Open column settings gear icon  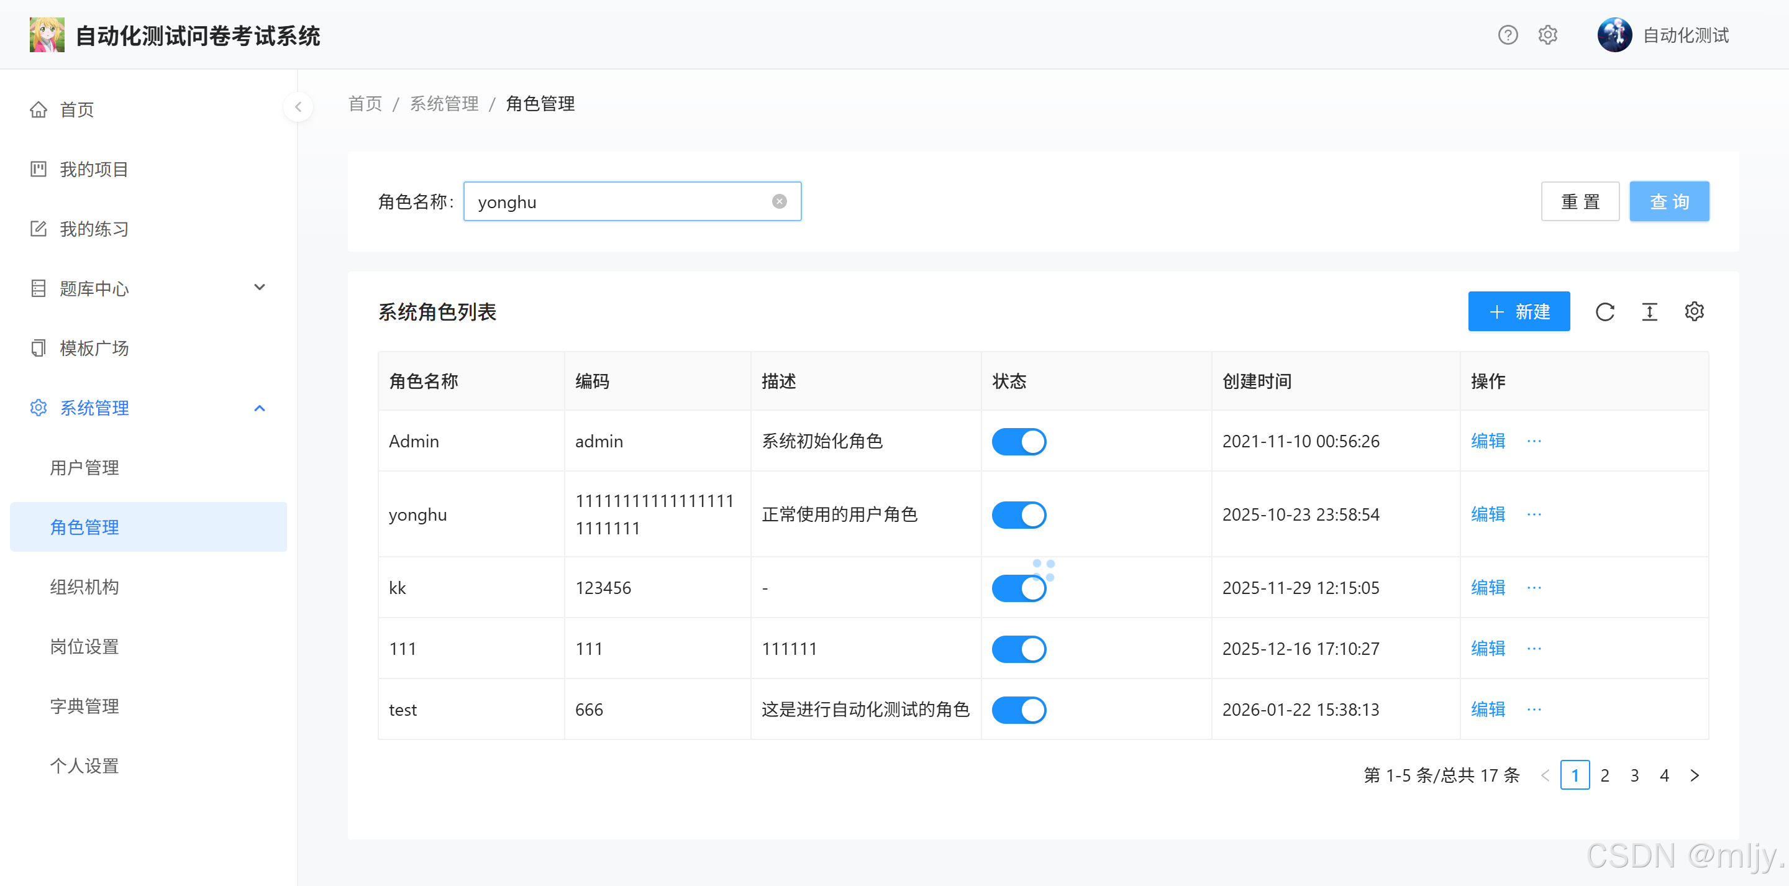pyautogui.click(x=1694, y=312)
